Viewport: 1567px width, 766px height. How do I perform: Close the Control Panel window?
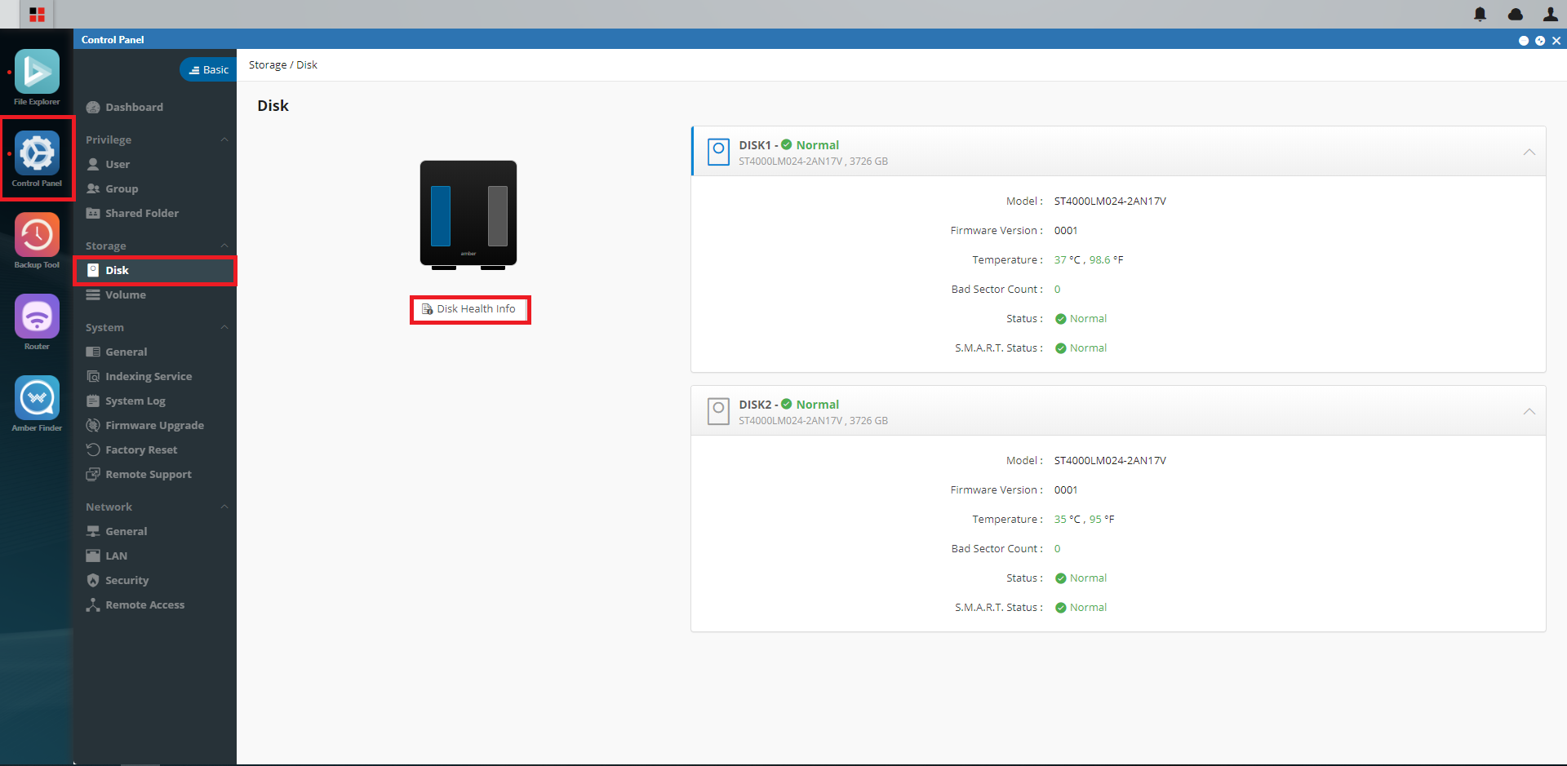(x=1556, y=40)
